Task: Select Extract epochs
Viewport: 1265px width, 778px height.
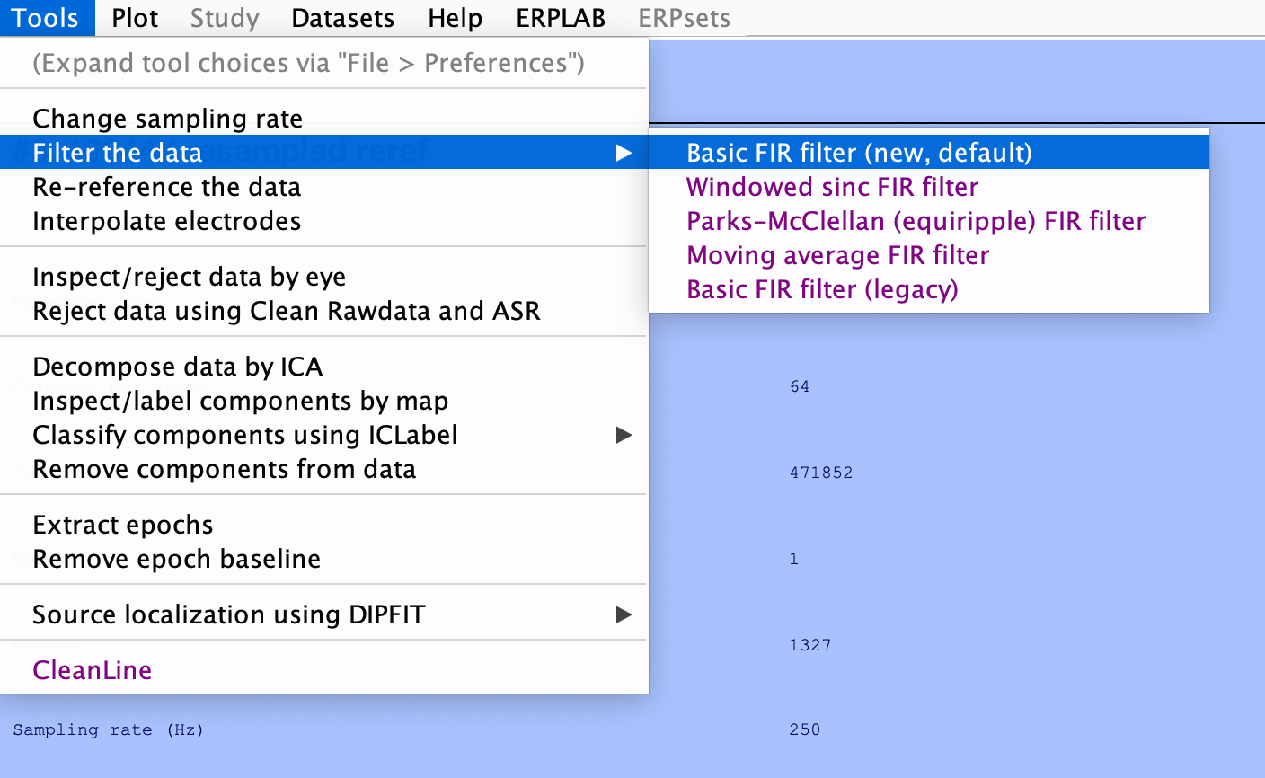Action: point(122,525)
